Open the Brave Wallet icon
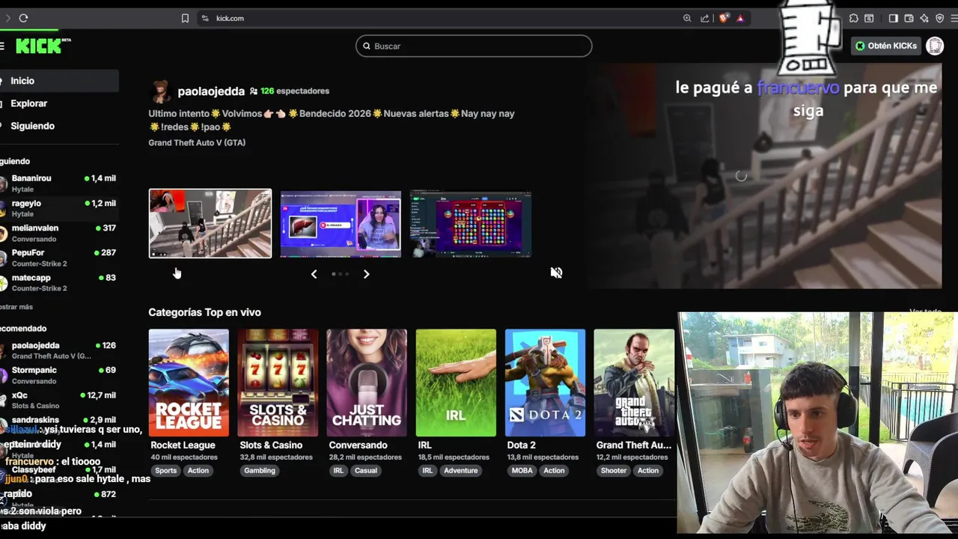The image size is (958, 539). 909,18
